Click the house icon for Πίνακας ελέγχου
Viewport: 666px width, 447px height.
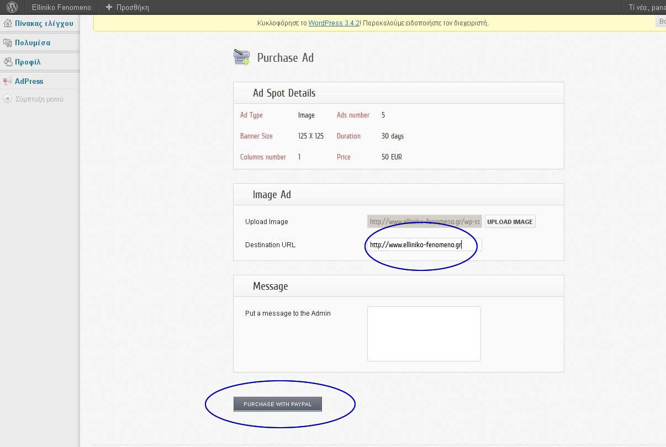[x=8, y=24]
